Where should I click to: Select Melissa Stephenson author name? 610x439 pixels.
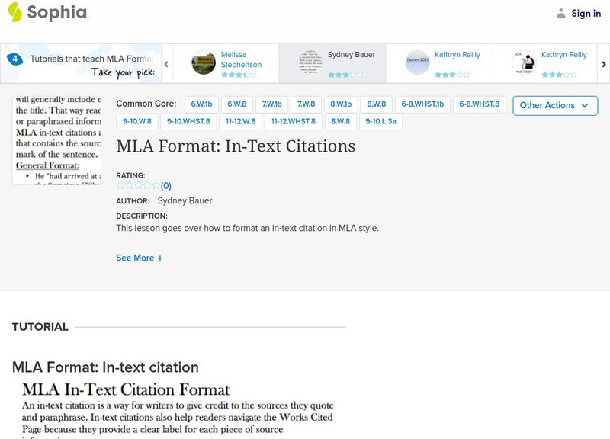241,59
